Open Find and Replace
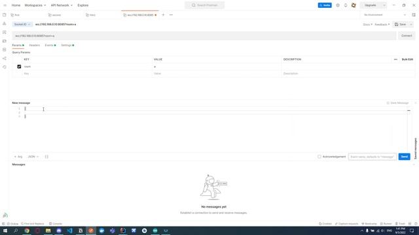The image size is (419, 235). [x=32, y=224]
